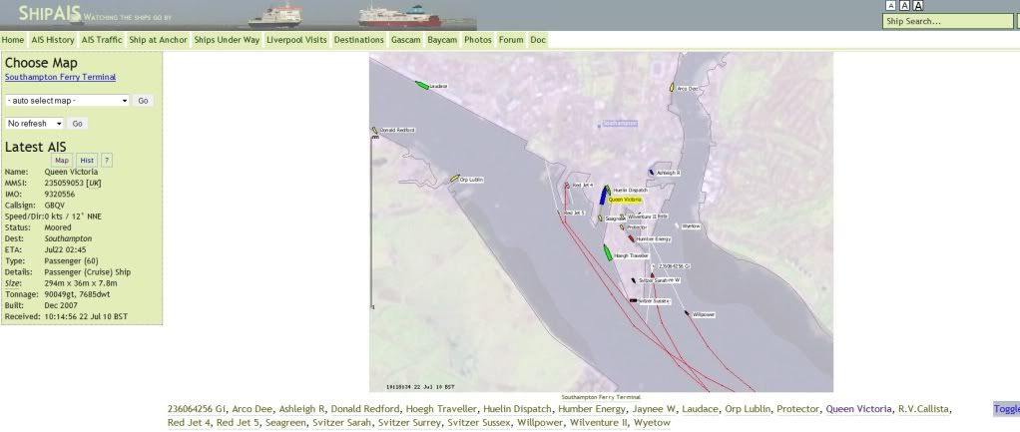Click the ShipAIS site logo
1020x432 pixels.
(50, 13)
